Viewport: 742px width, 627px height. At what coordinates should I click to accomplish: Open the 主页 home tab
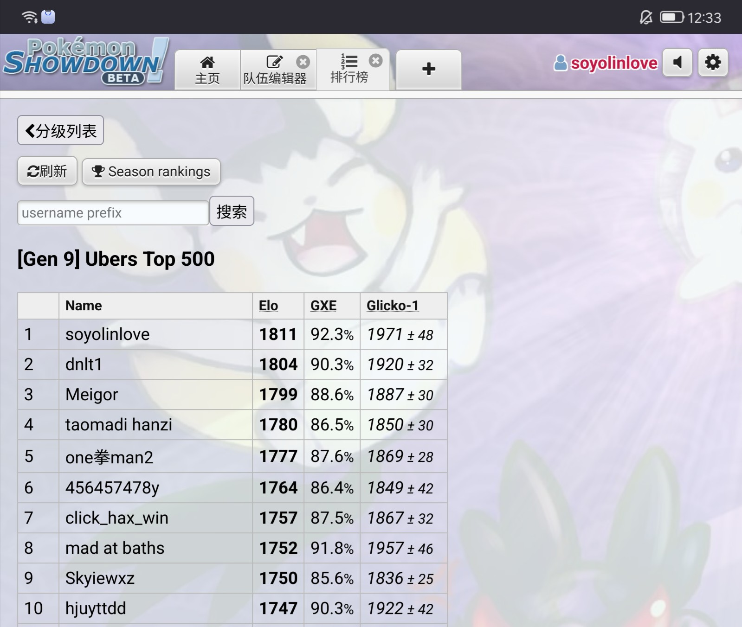click(x=207, y=70)
